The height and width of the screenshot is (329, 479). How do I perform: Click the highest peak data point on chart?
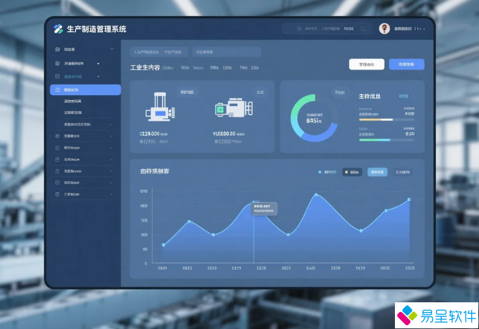pyautogui.click(x=316, y=194)
